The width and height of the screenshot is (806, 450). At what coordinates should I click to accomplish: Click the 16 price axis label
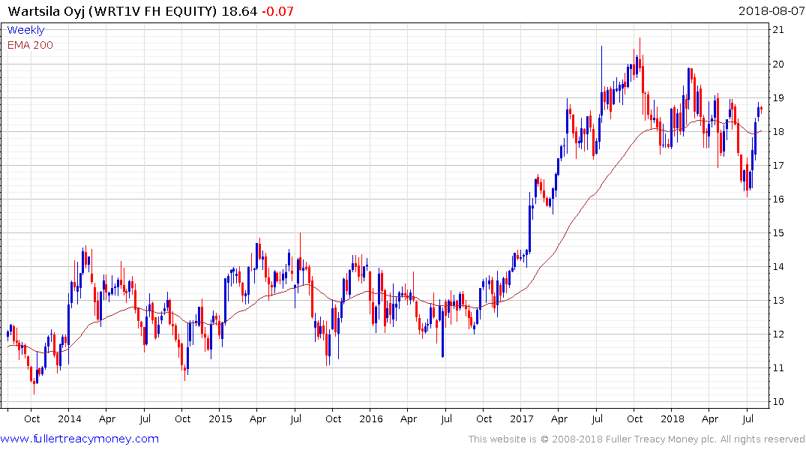pyautogui.click(x=778, y=199)
